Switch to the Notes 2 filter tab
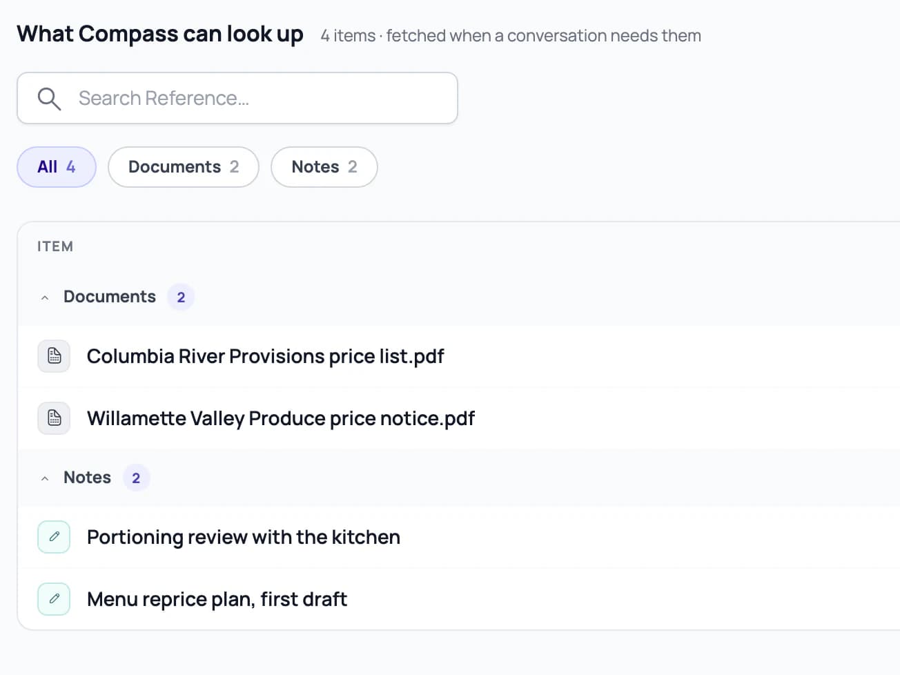 324,167
